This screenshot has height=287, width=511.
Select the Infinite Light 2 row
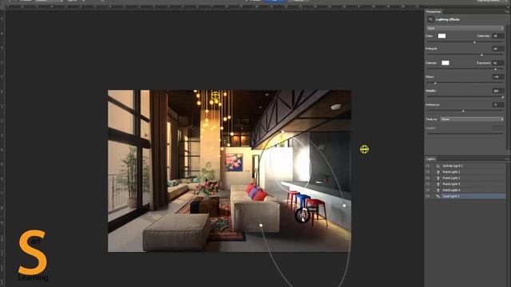(465, 166)
